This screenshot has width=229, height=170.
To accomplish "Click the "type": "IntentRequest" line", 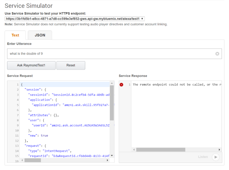I will point(50,151).
